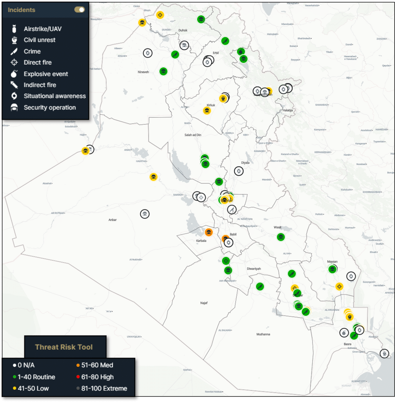Open the green explosive event marker east of Erbil
The width and height of the screenshot is (395, 402).
tap(241, 52)
